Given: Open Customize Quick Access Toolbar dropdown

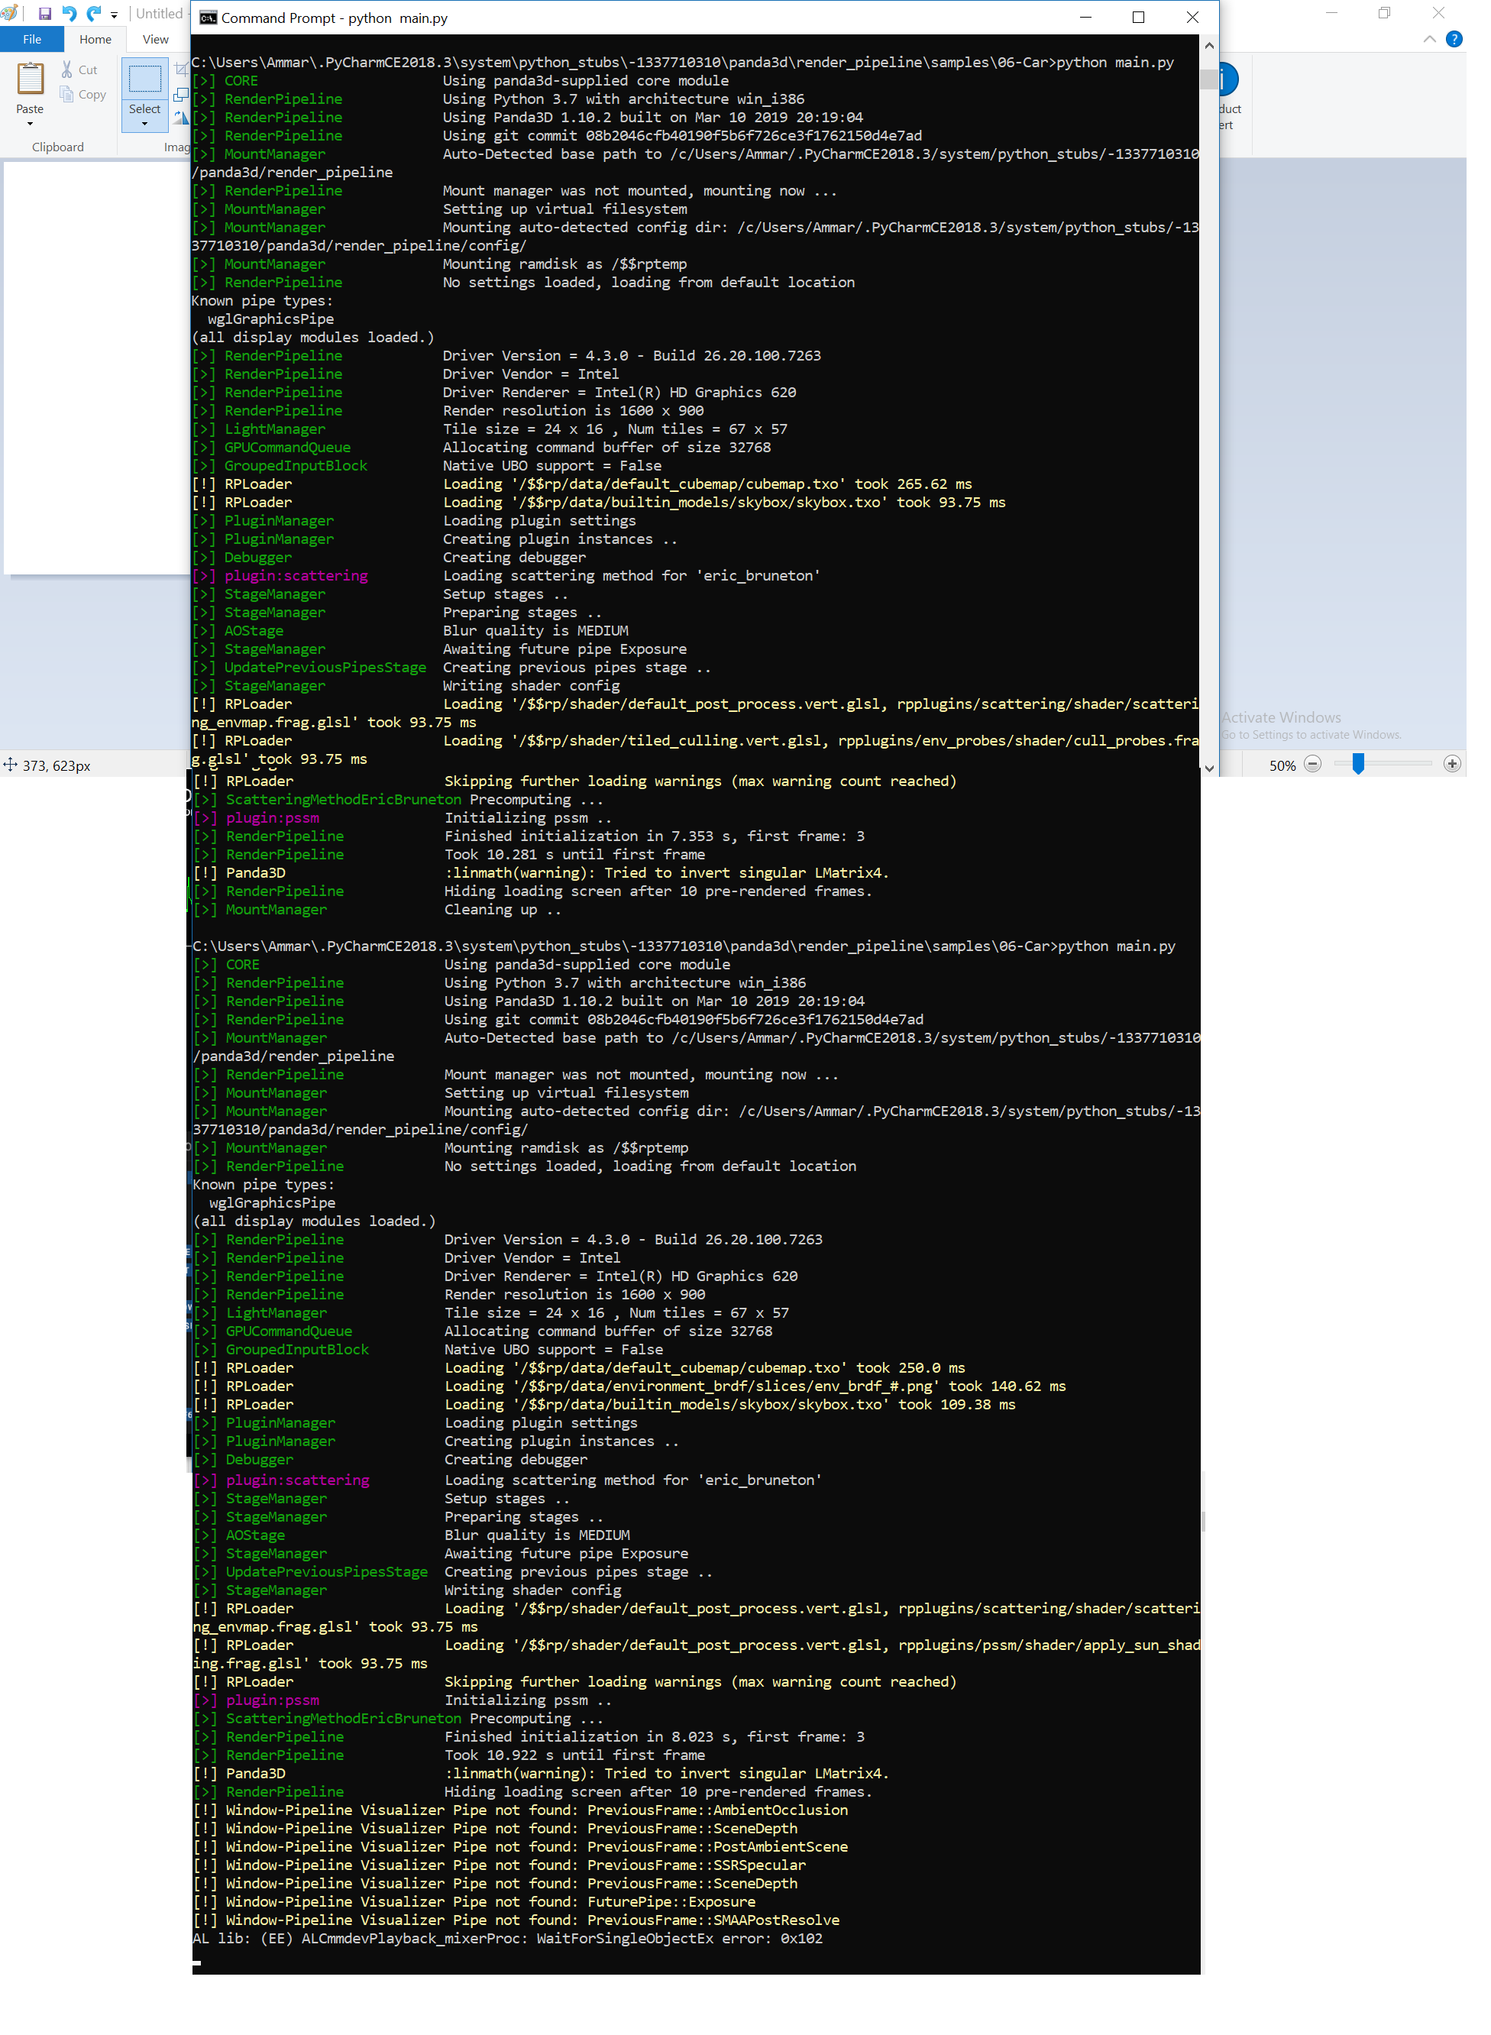Looking at the screenshot, I should [115, 15].
